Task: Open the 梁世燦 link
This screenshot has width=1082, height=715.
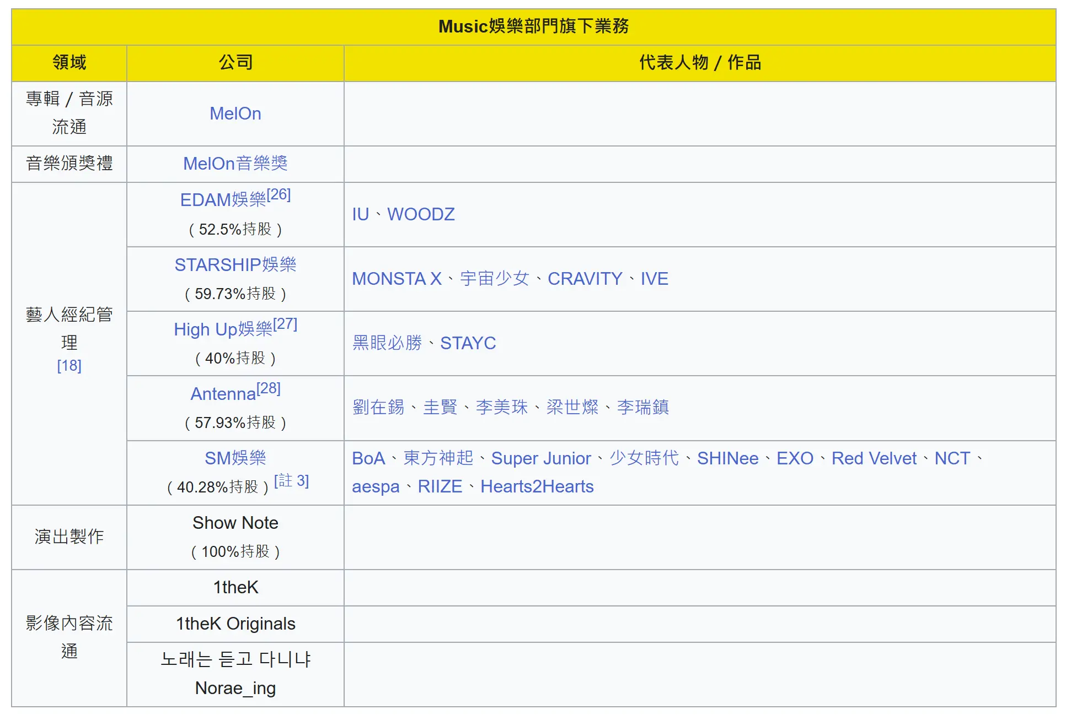Action: [572, 408]
